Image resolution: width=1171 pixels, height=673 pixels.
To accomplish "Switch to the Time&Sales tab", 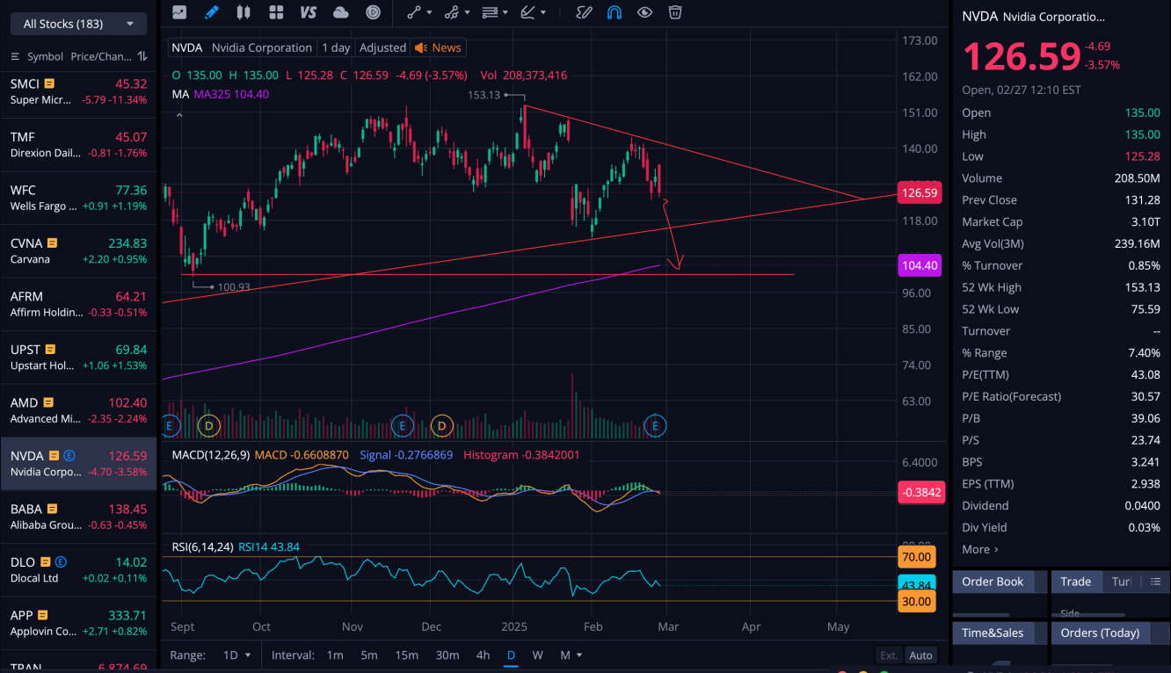I will click(992, 633).
